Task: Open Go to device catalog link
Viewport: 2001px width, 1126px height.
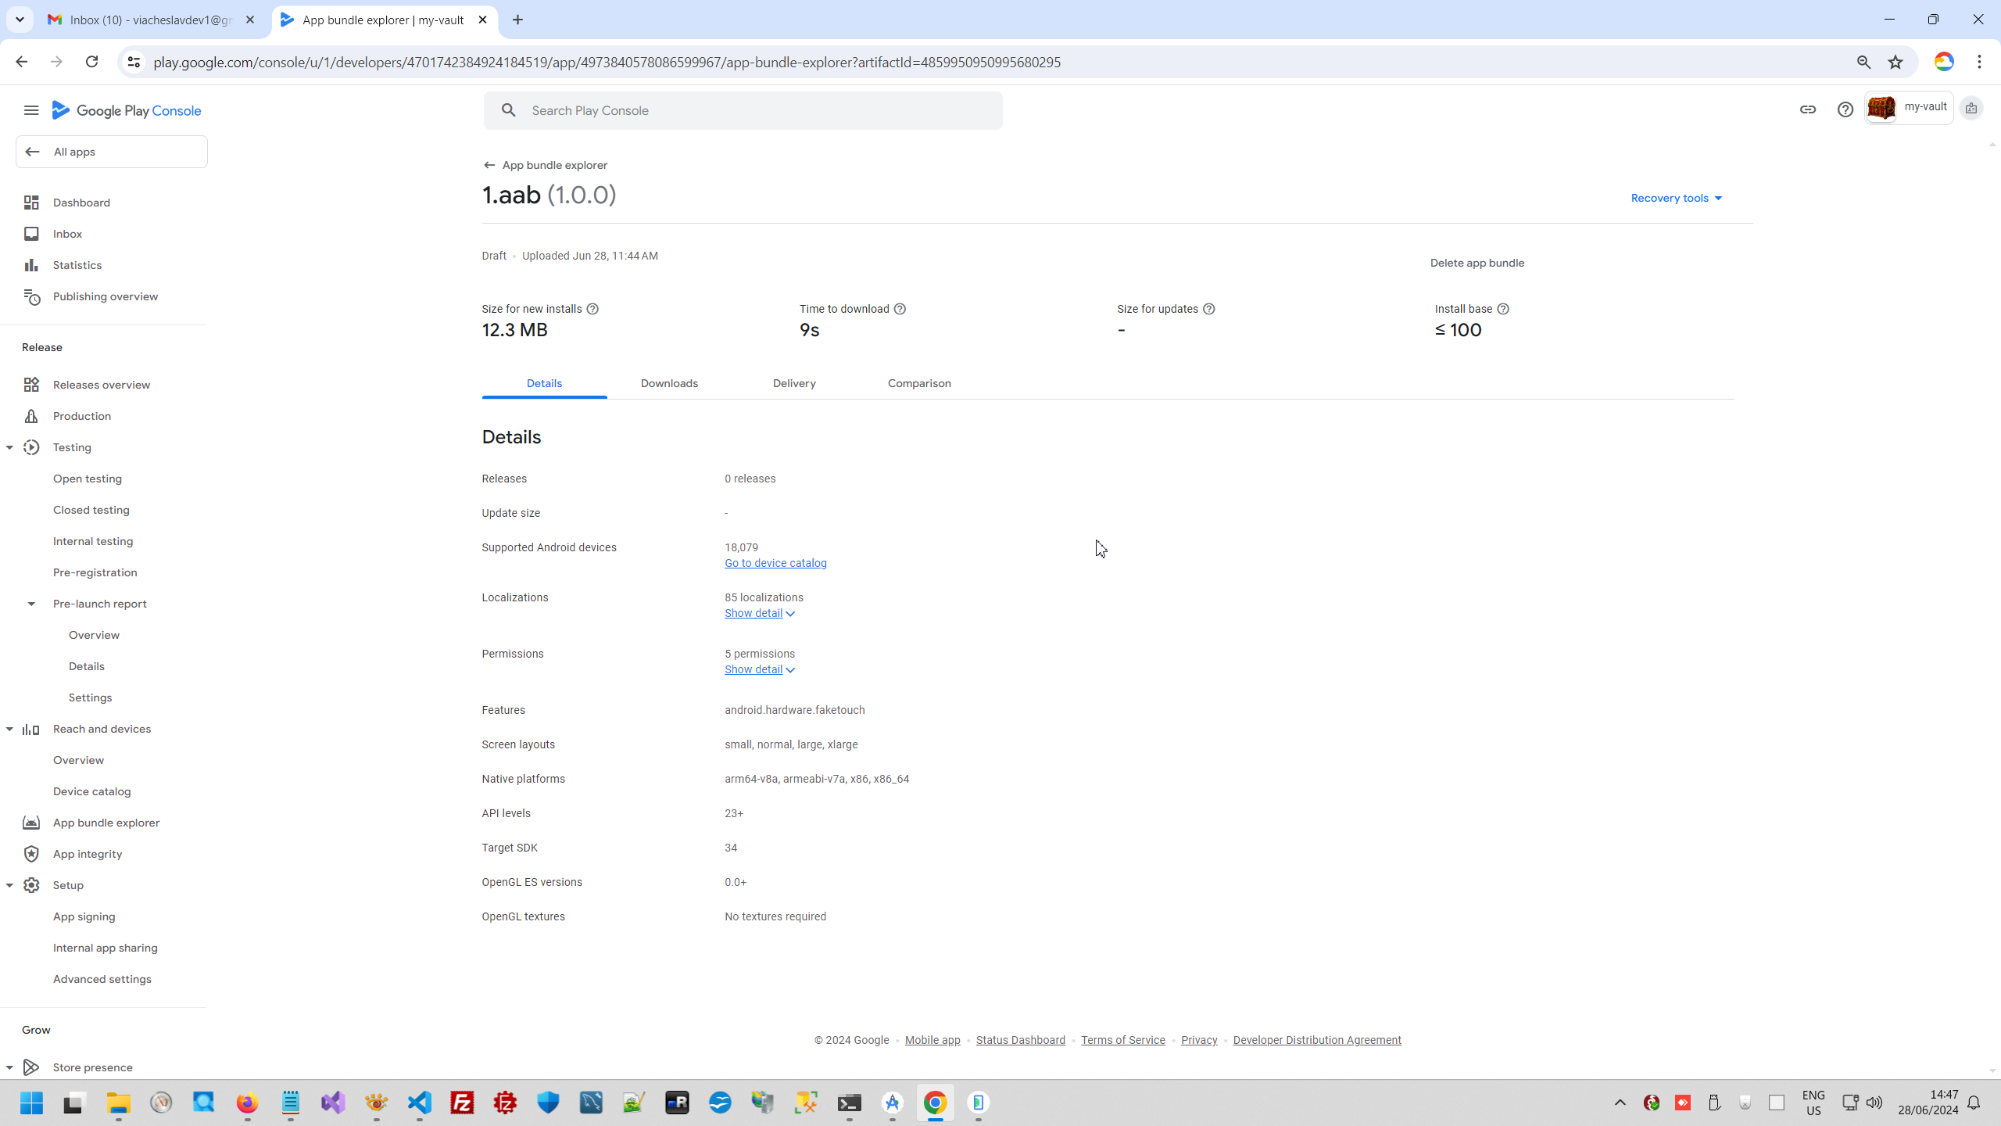Action: tap(775, 563)
